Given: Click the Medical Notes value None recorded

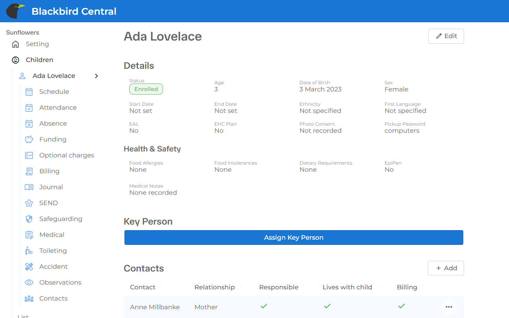Looking at the screenshot, I should [153, 193].
